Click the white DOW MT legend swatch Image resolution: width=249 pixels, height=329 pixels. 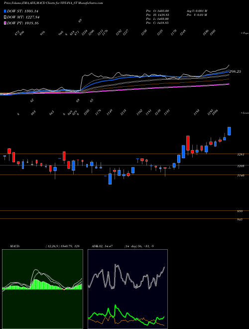pyautogui.click(x=5, y=17)
